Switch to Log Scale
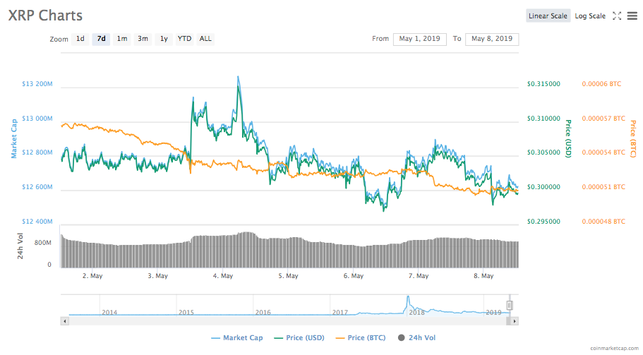This screenshot has width=643, height=355. (x=590, y=16)
